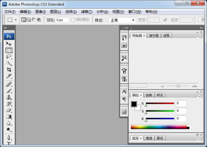Collapse right panels with double-arrow at far right
The image size is (207, 147).
click(x=201, y=28)
